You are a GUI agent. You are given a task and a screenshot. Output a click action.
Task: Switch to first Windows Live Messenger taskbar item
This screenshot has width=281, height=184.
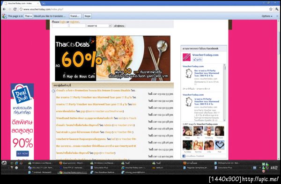point(40,163)
